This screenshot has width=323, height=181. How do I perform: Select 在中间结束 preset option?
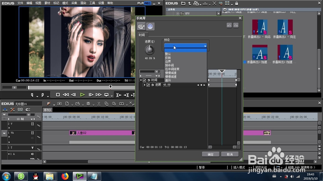click(172, 69)
